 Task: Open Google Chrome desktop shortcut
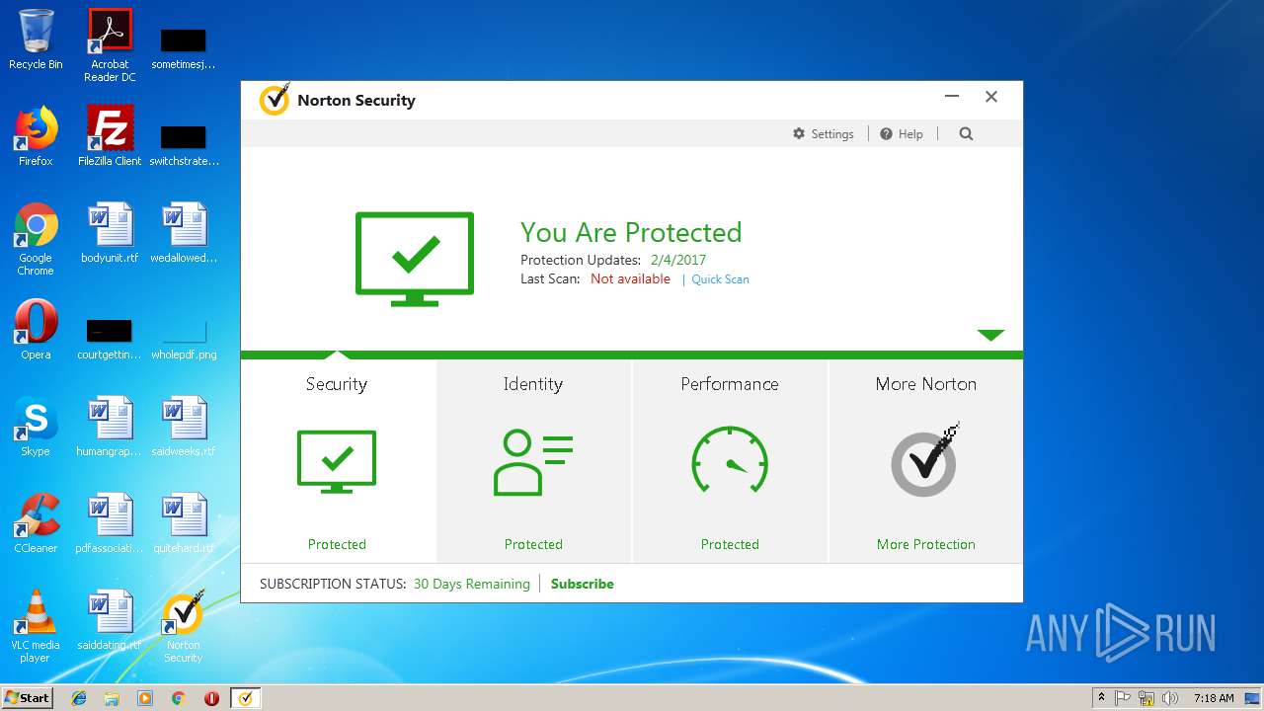pyautogui.click(x=36, y=239)
